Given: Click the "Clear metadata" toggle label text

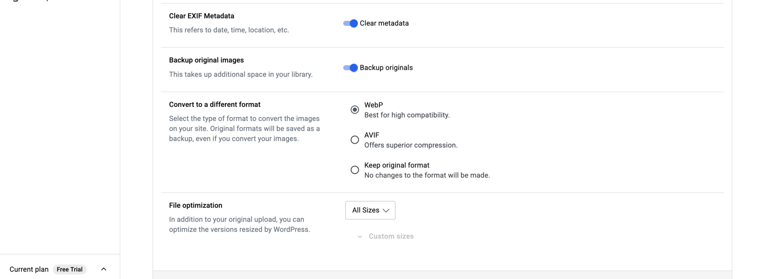Looking at the screenshot, I should [x=384, y=23].
